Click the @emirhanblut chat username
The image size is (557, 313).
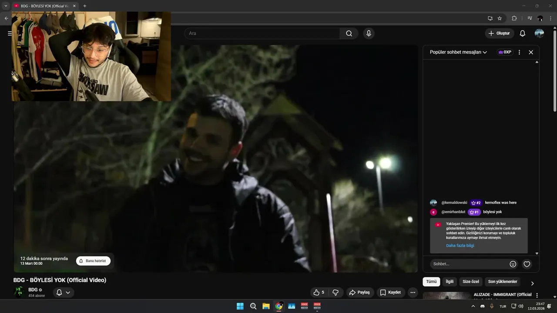click(x=453, y=212)
